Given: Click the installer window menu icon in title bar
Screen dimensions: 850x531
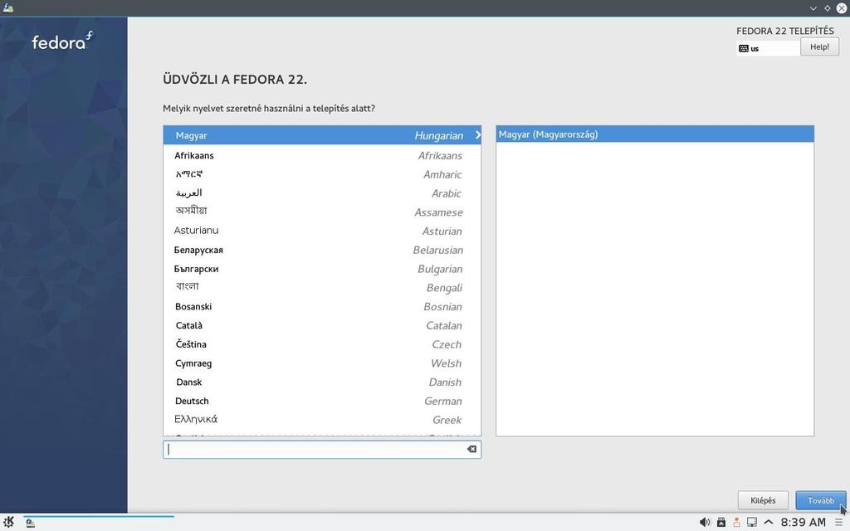Looking at the screenshot, I should coord(8,8).
